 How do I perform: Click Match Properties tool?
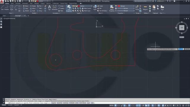(x=112, y=8)
